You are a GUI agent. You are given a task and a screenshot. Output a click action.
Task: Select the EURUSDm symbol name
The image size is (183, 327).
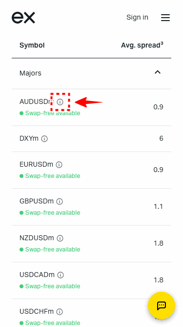37,165
